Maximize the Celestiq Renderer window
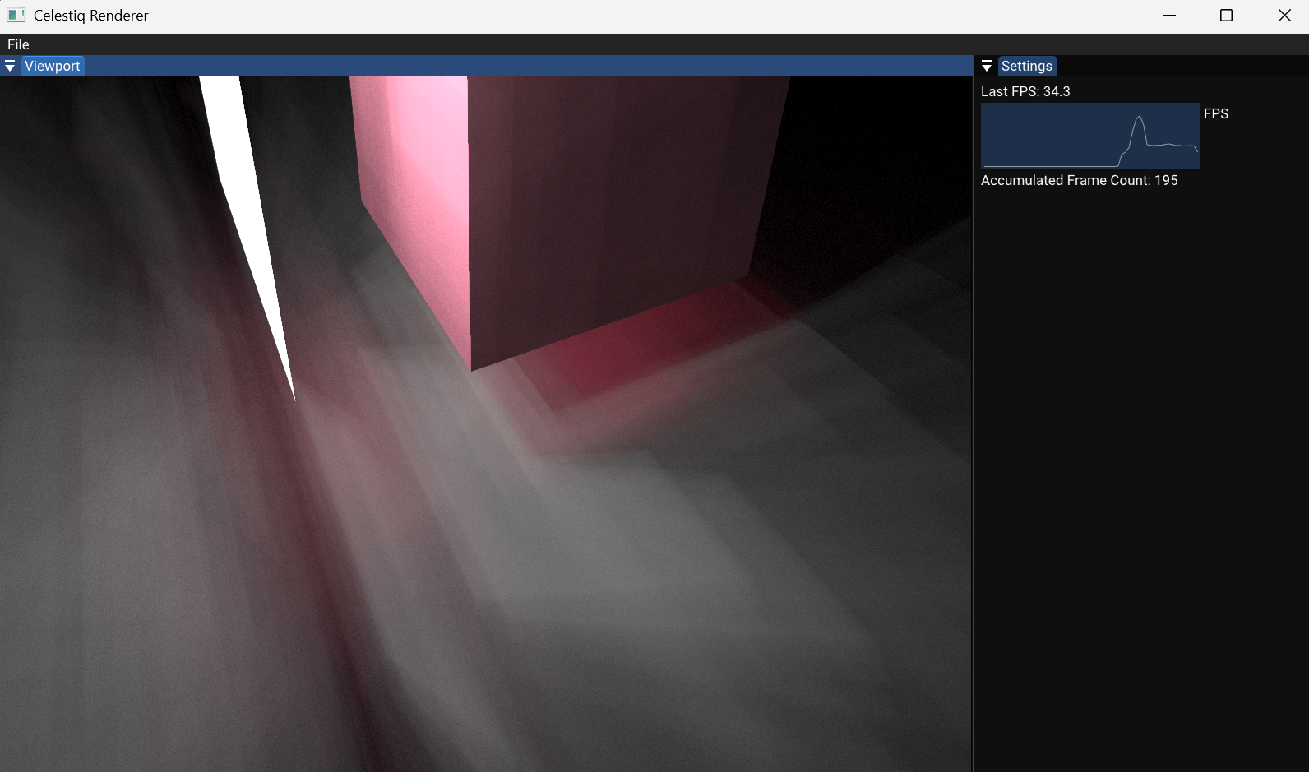Image resolution: width=1309 pixels, height=772 pixels. (x=1226, y=15)
